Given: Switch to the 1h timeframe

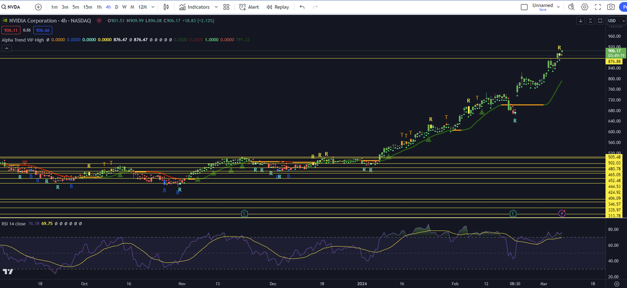Looking at the screenshot, I should tap(99, 7).
